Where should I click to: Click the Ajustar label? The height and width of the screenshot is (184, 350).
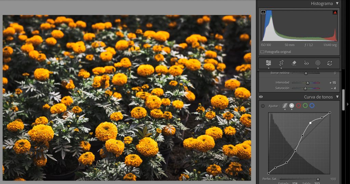(274, 106)
